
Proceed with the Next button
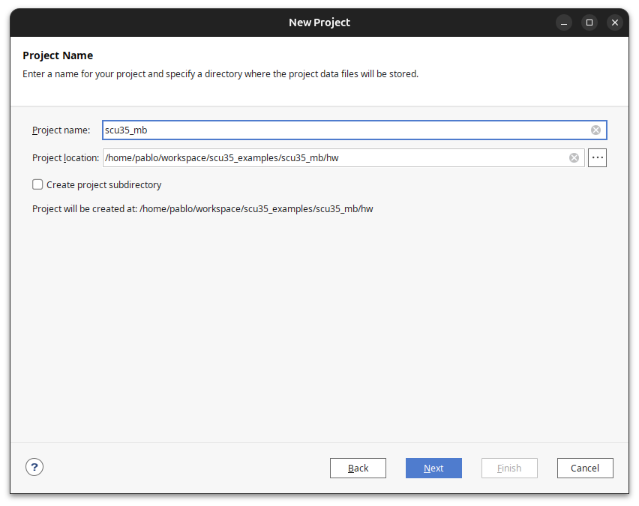pos(433,468)
